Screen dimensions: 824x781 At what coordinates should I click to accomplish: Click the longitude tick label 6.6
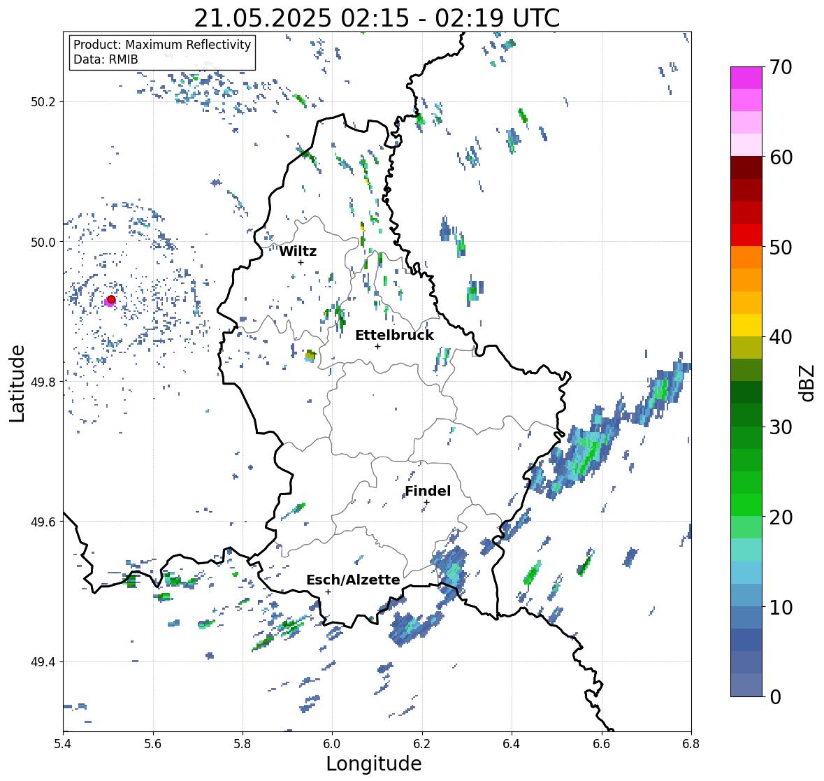(601, 744)
